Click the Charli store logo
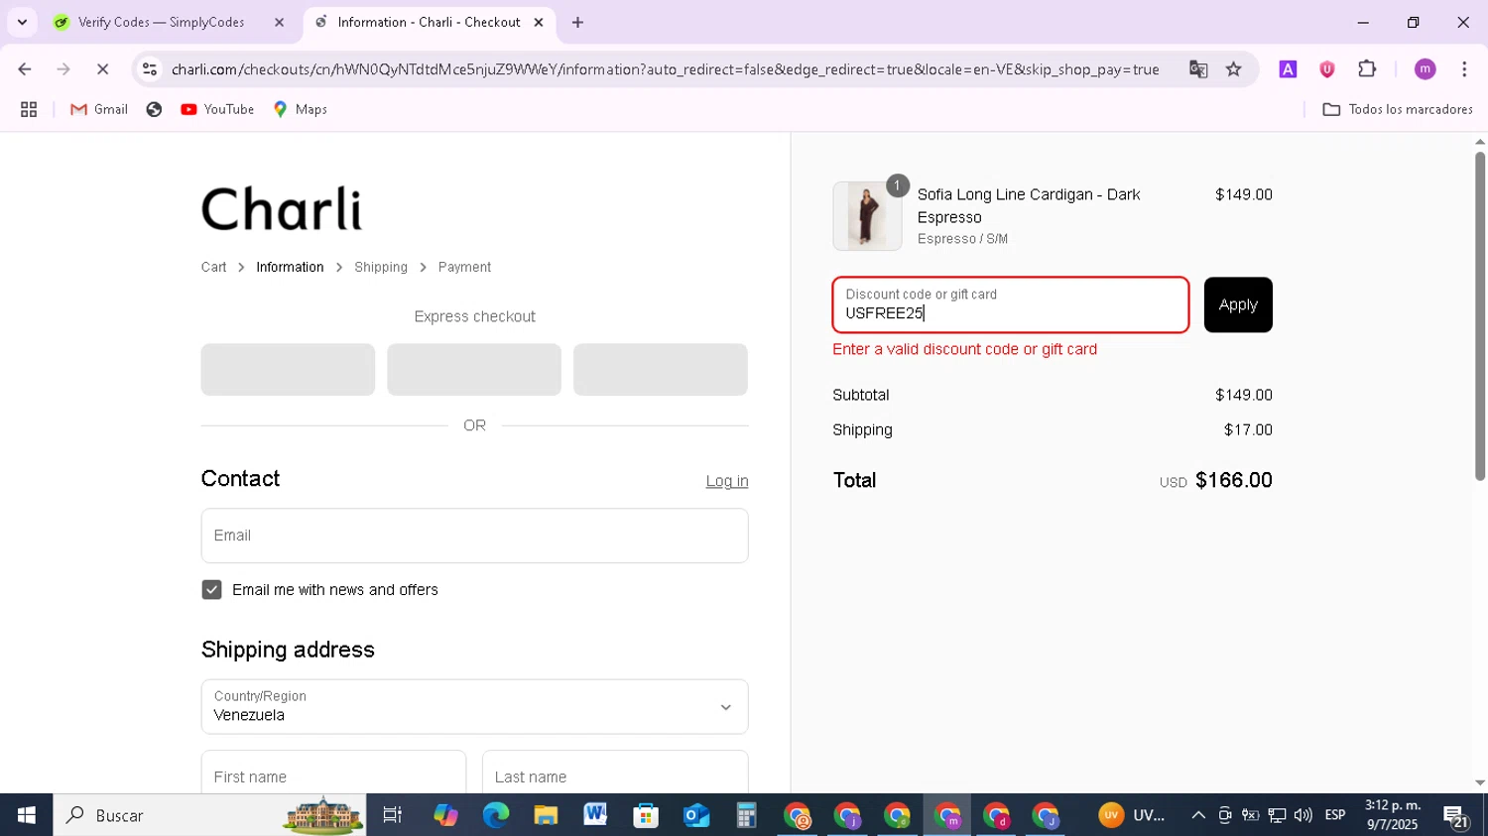This screenshot has height=836, width=1488. (x=282, y=208)
